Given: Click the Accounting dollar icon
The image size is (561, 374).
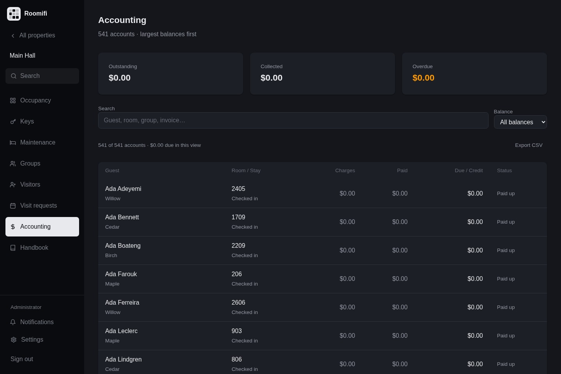Looking at the screenshot, I should pos(13,227).
